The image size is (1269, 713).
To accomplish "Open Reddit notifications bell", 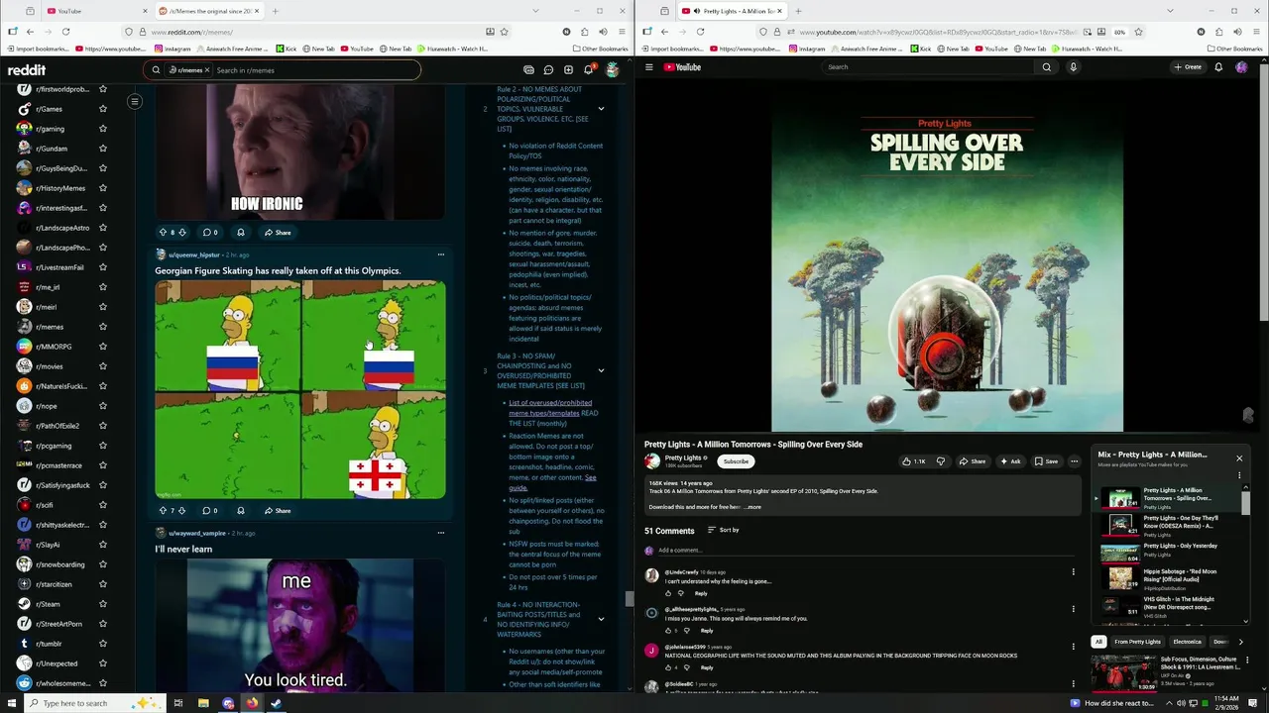I will 588,70.
